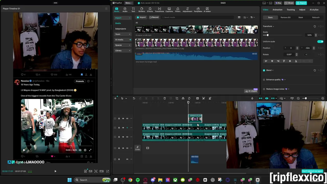
Task: Open the Menu dropdown in the title bar
Action: (129, 3)
